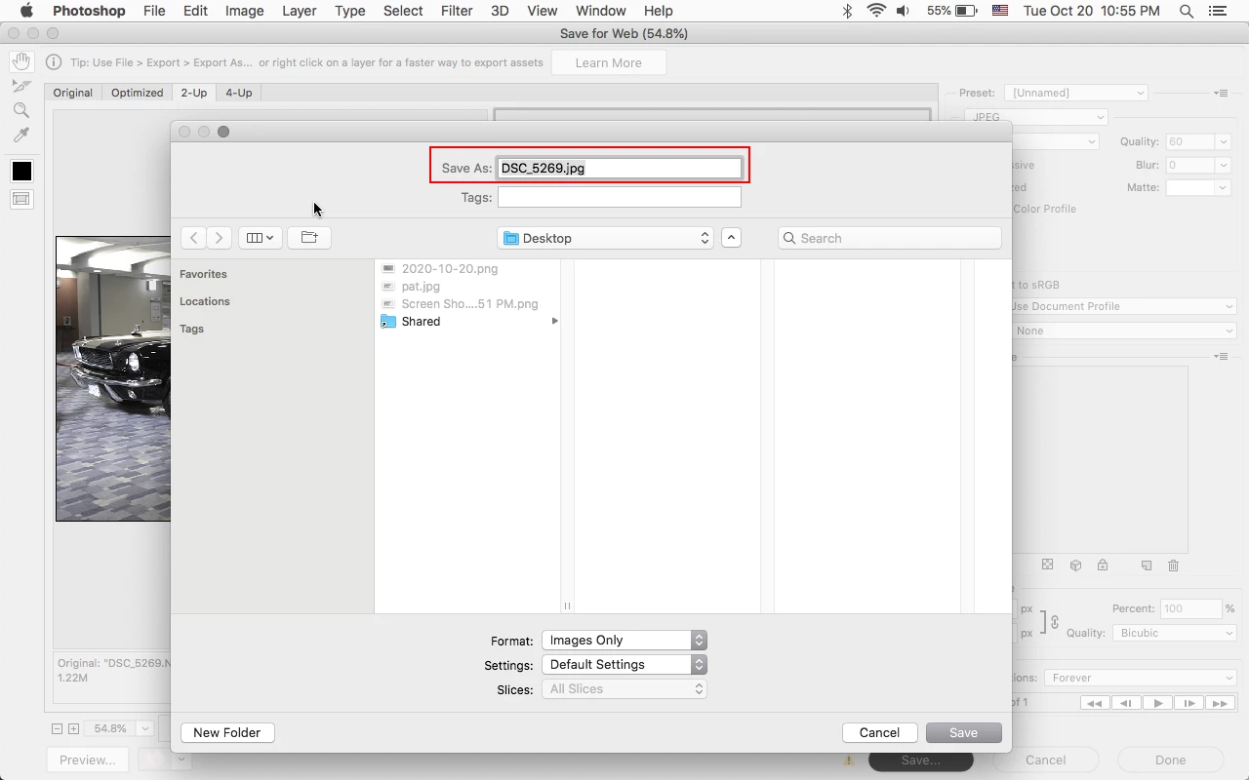This screenshot has height=780, width=1249.
Task: Click the Preview... button
Action: click(x=87, y=760)
